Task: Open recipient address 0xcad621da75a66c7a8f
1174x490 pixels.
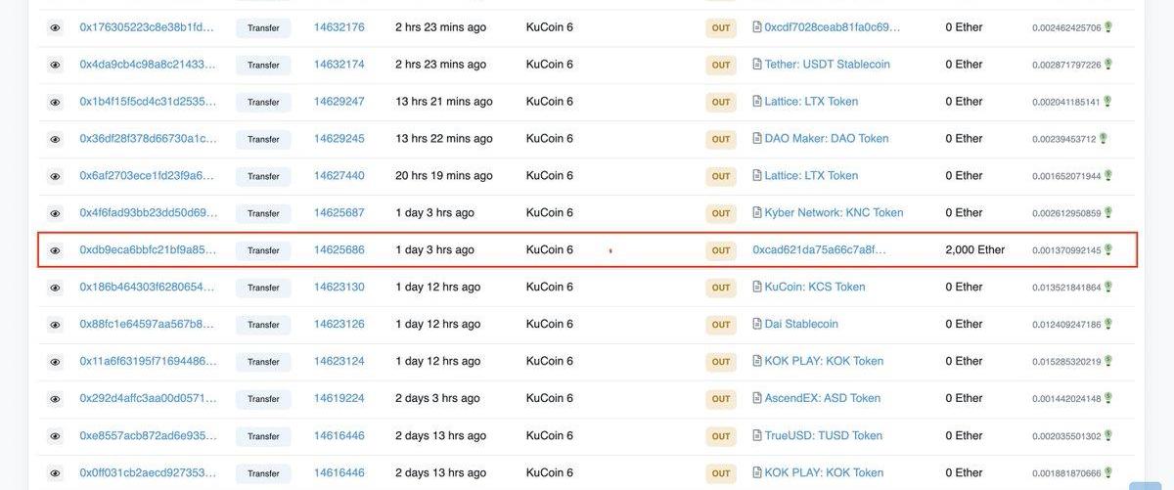Action: click(819, 249)
